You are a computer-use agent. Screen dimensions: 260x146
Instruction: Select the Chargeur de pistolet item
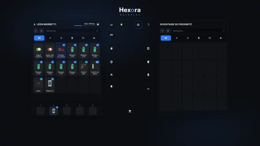click(x=61, y=51)
